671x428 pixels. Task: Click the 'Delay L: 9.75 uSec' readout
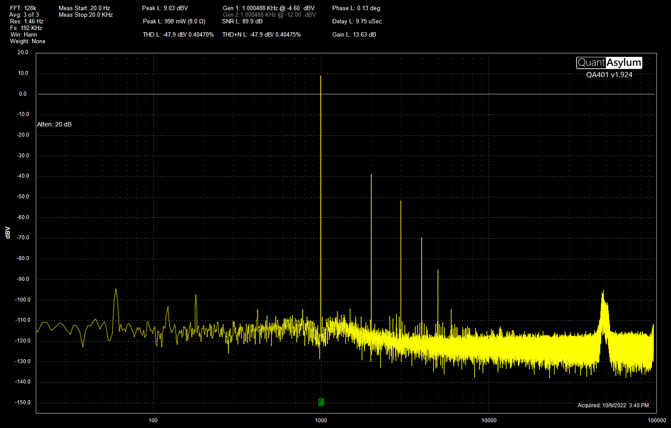357,22
